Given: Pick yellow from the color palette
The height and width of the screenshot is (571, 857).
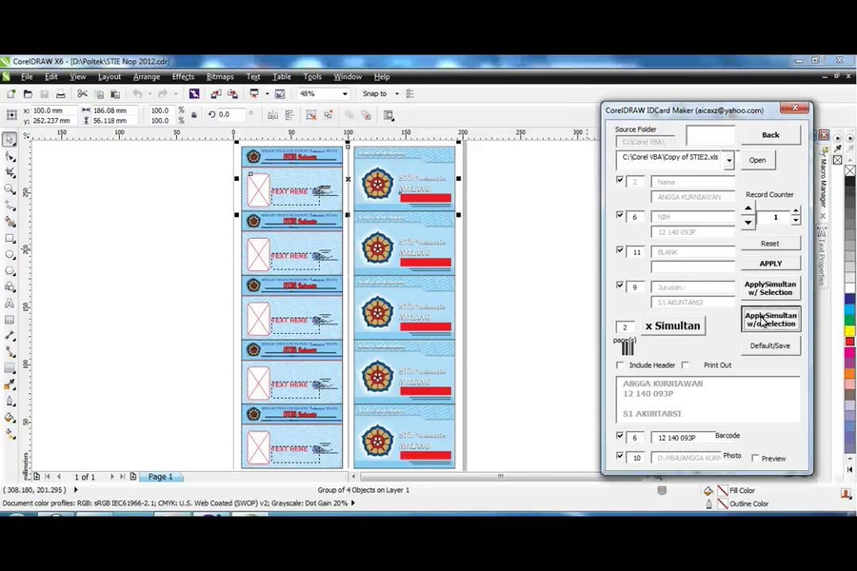Looking at the screenshot, I should (847, 329).
